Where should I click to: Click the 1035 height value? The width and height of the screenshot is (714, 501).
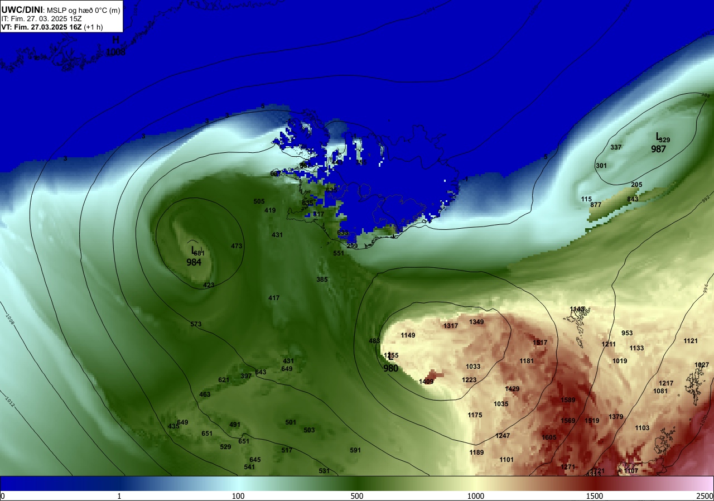(x=501, y=404)
